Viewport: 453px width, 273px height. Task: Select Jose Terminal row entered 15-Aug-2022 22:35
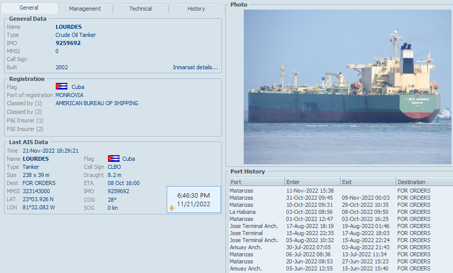tap(341, 233)
